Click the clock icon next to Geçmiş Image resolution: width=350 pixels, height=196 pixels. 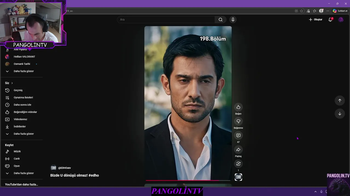click(7, 90)
